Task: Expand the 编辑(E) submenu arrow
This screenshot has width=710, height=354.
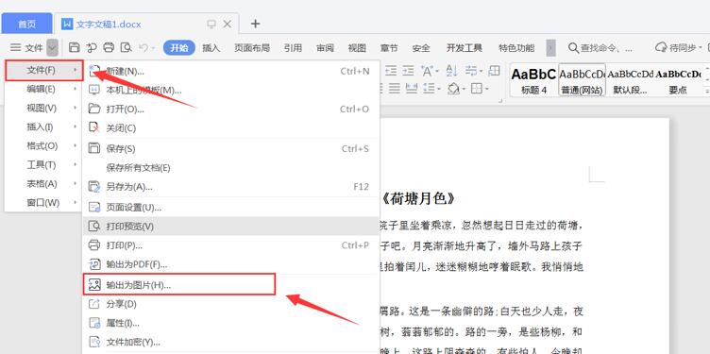Action: pos(75,89)
